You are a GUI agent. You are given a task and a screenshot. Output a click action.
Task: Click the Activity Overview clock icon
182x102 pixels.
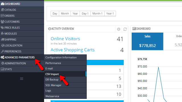tap(49, 29)
